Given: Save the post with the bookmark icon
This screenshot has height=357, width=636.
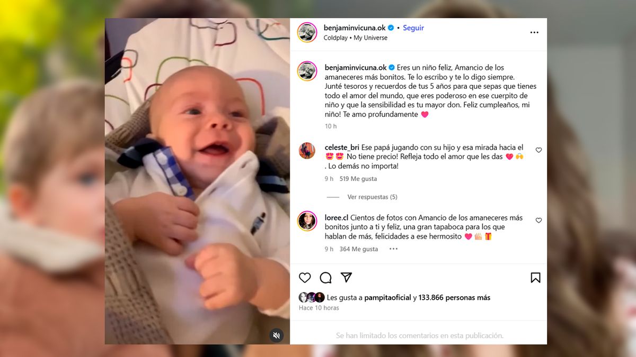Looking at the screenshot, I should (x=535, y=278).
